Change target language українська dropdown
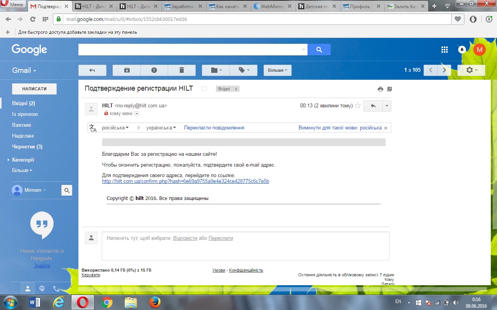497x310 pixels. coord(161,128)
